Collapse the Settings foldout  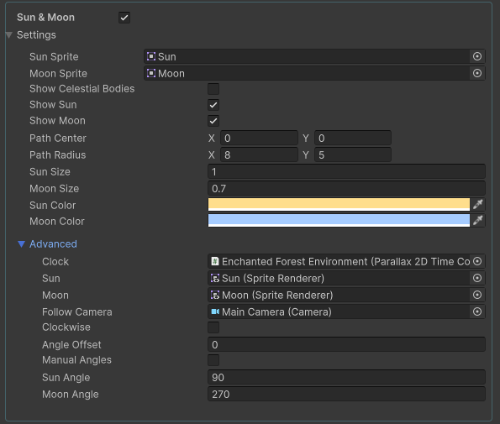tap(9, 35)
